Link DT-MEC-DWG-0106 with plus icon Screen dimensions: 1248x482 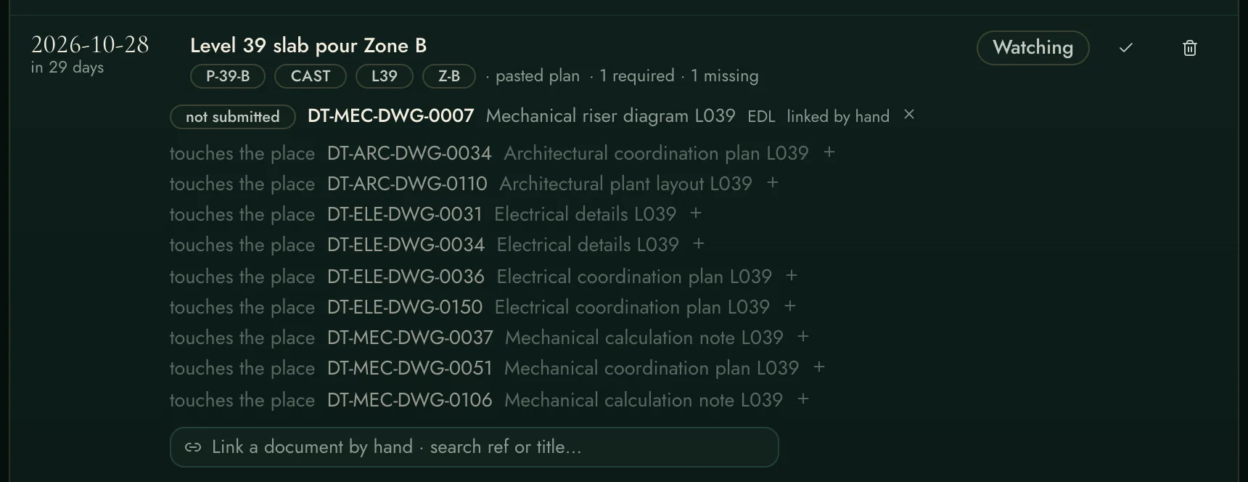click(x=803, y=399)
